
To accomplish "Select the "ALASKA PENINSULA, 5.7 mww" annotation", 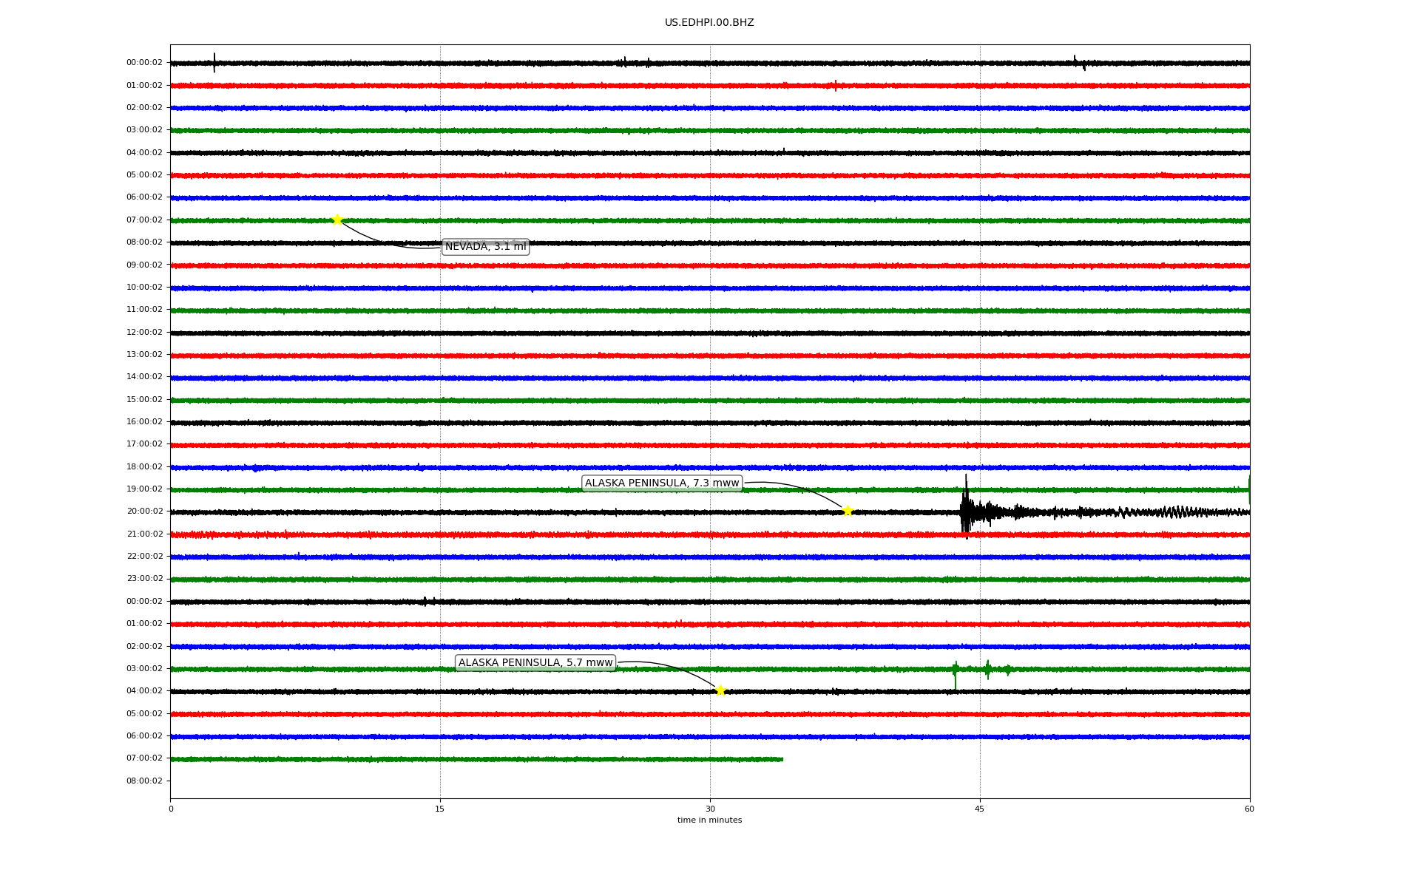I will [535, 663].
